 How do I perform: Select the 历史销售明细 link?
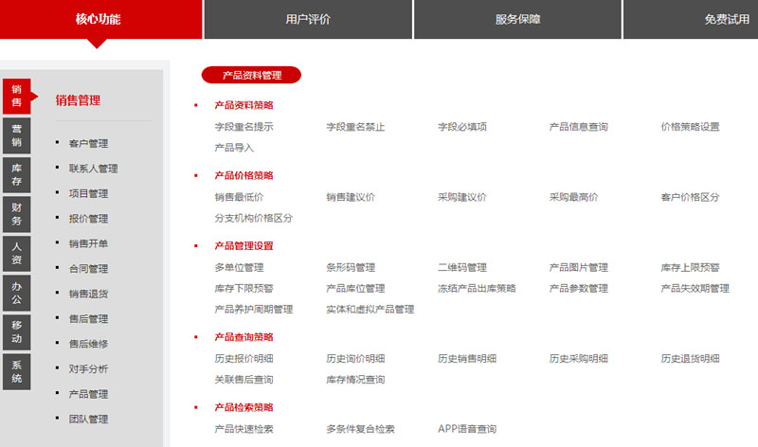[467, 359]
